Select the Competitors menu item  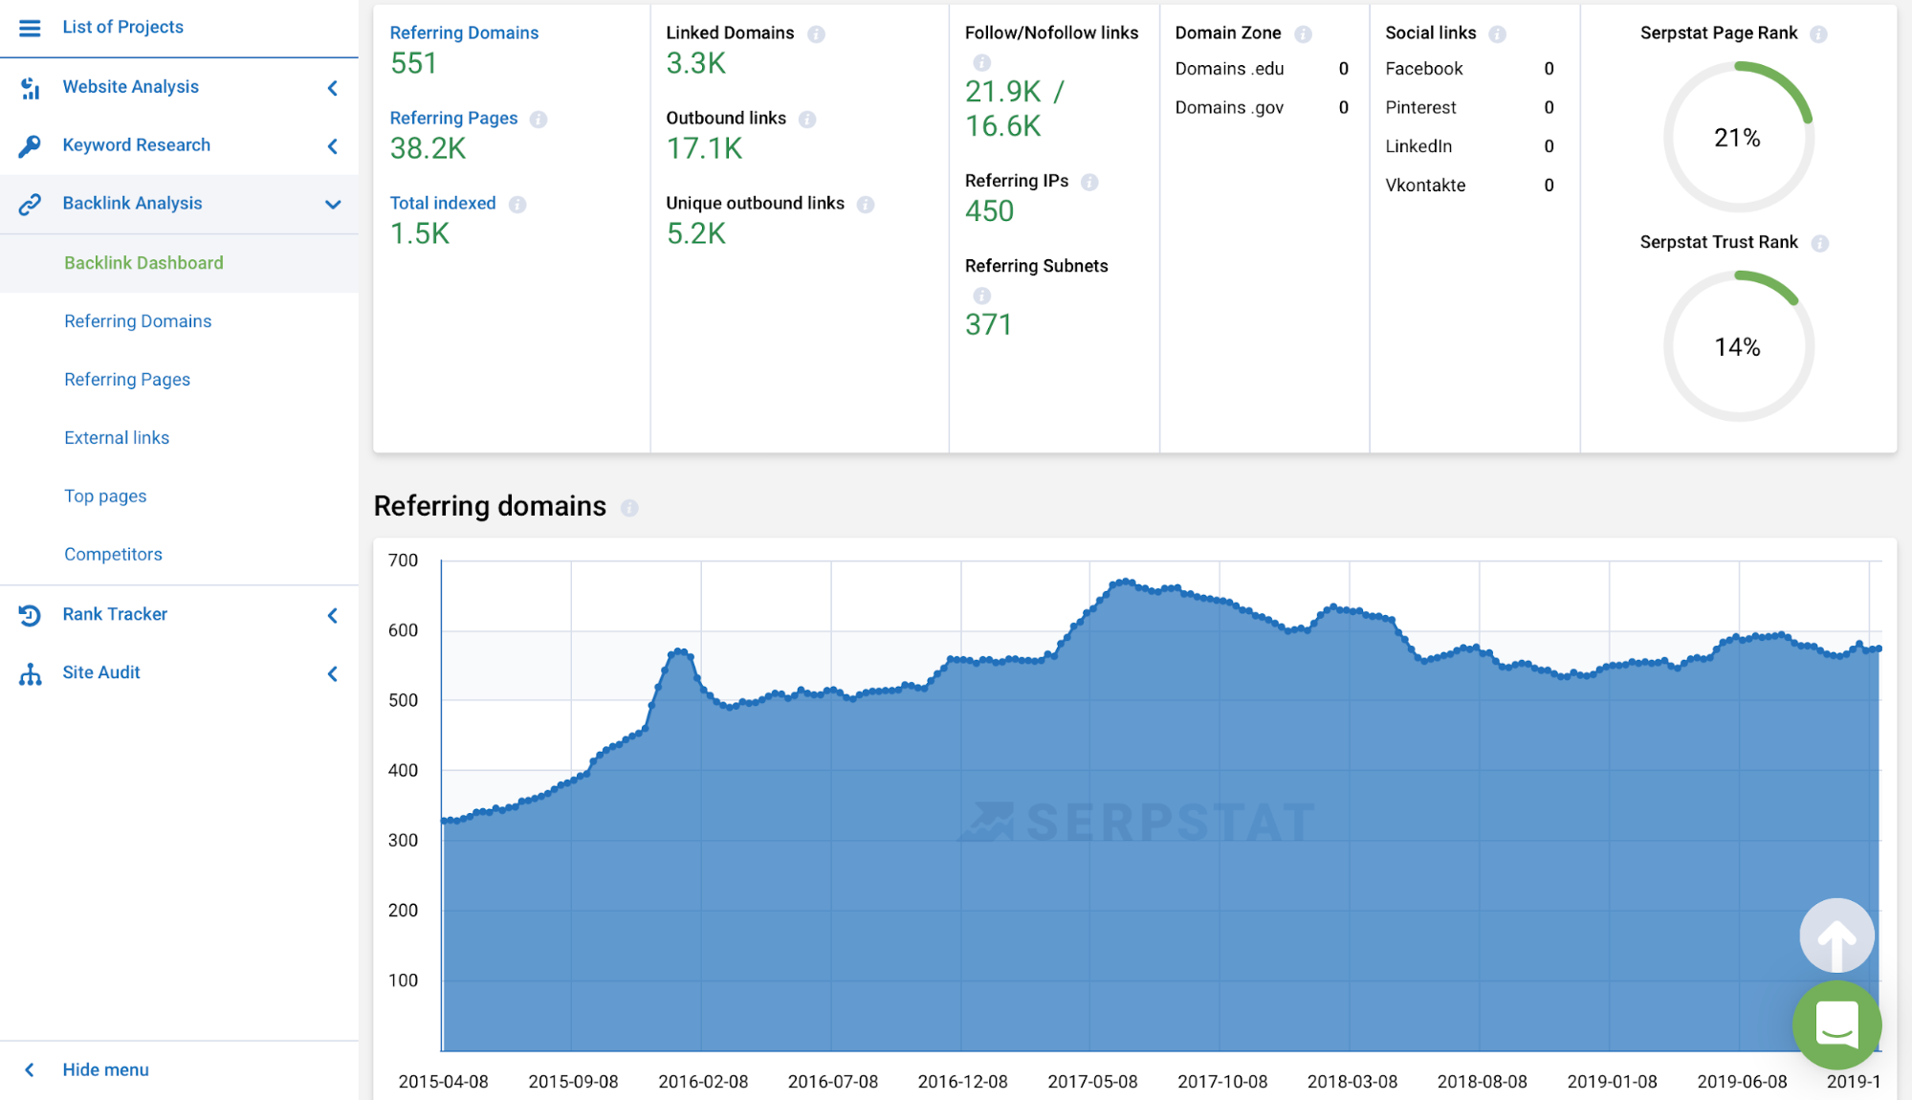[x=114, y=553]
